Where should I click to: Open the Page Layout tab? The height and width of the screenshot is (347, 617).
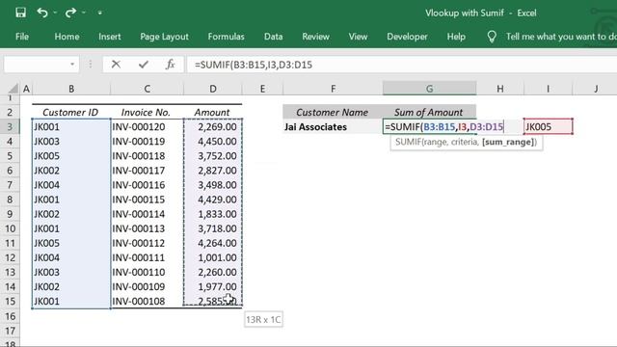coord(164,37)
